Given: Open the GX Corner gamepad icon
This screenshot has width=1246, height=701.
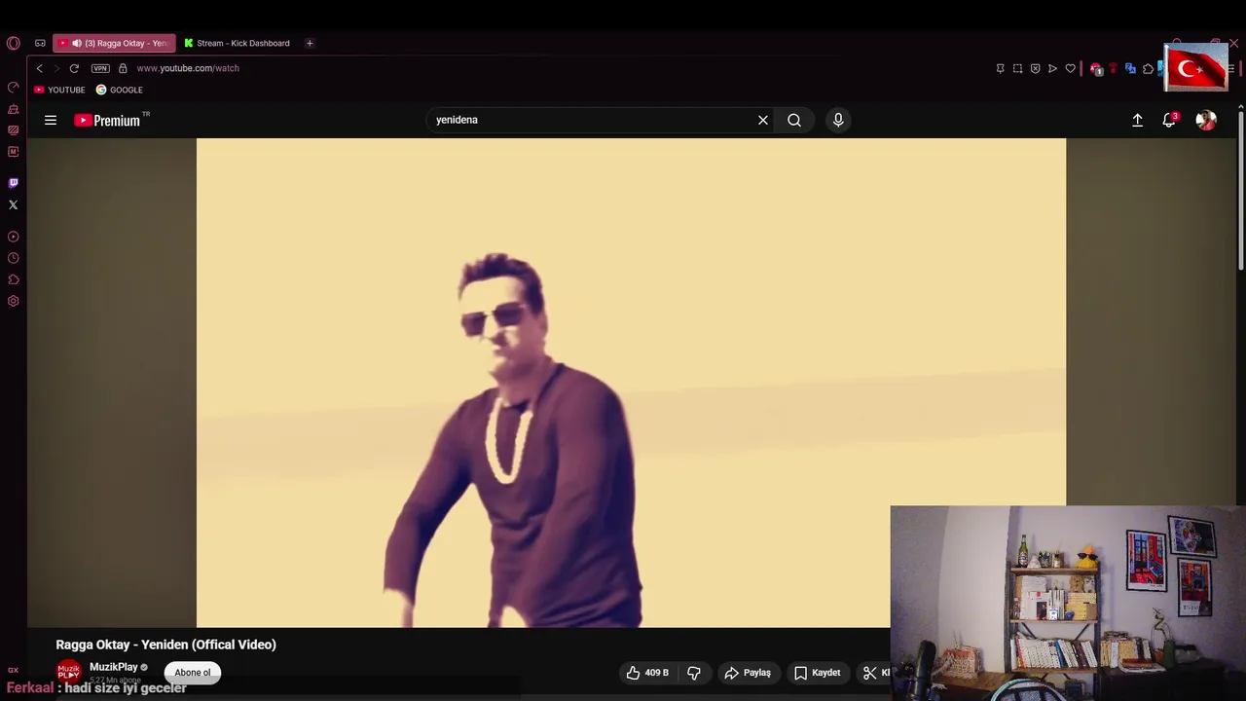Looking at the screenshot, I should coord(40,43).
